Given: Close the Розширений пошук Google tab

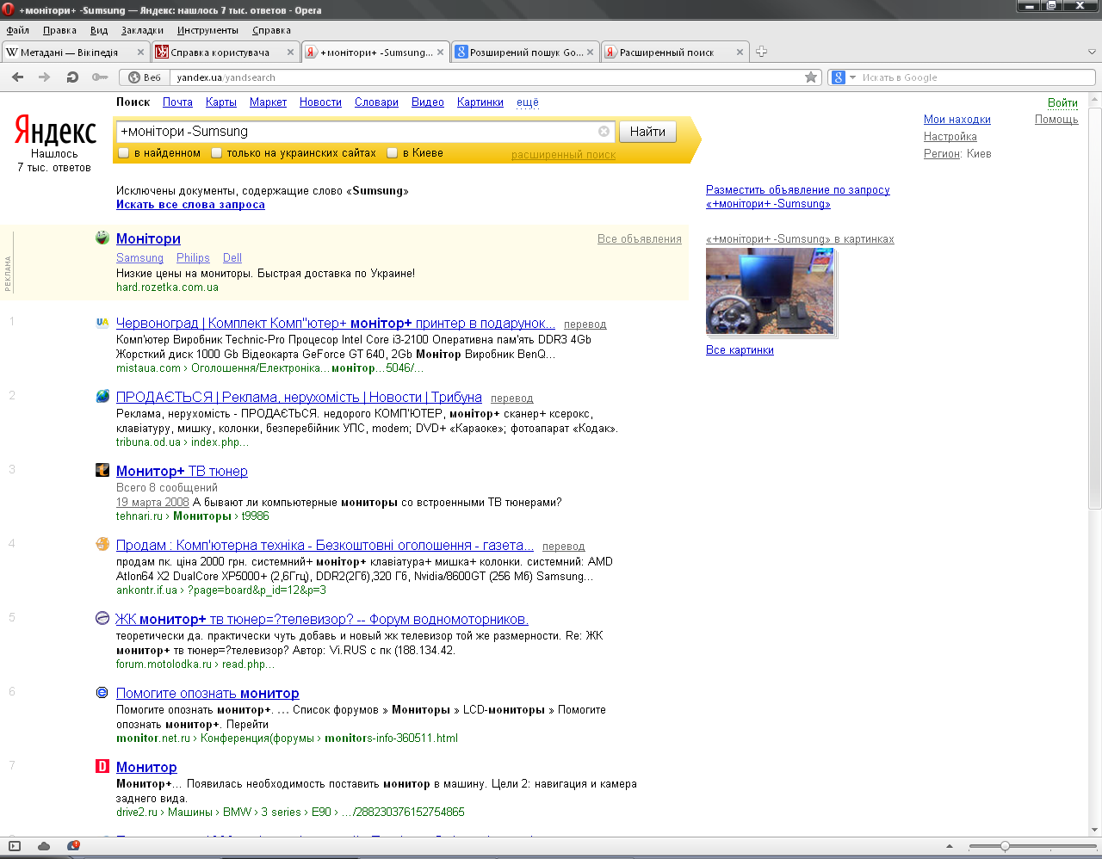Looking at the screenshot, I should pyautogui.click(x=590, y=53).
